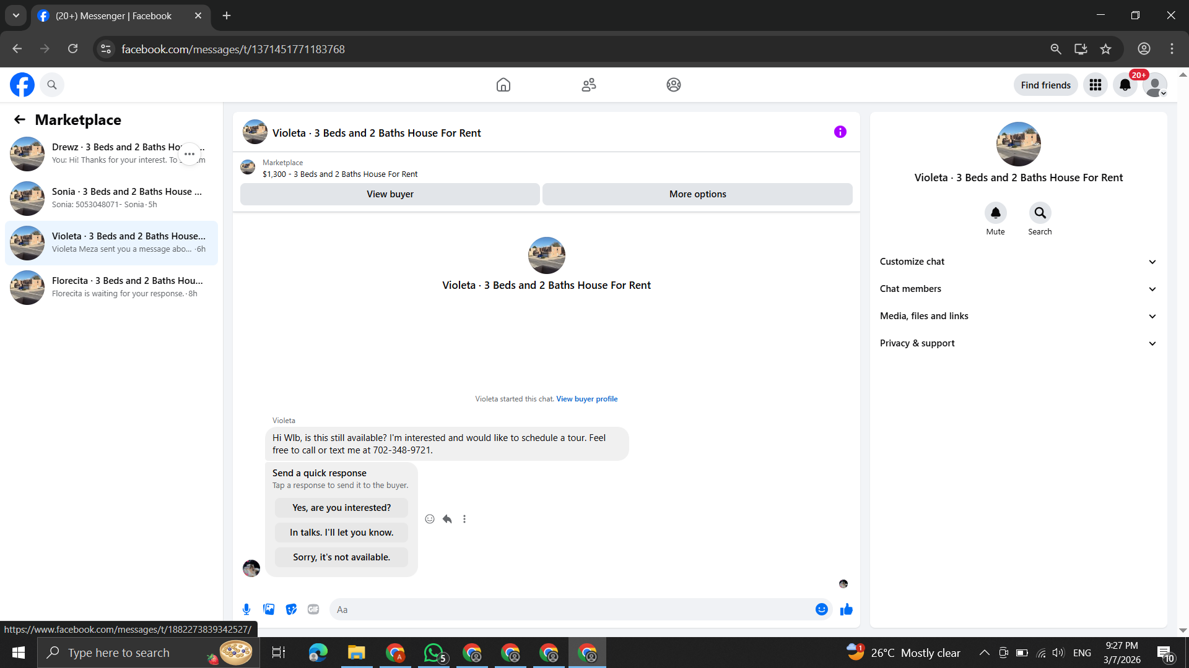Switch input language via ENG indicator
The image size is (1189, 668).
click(1082, 653)
